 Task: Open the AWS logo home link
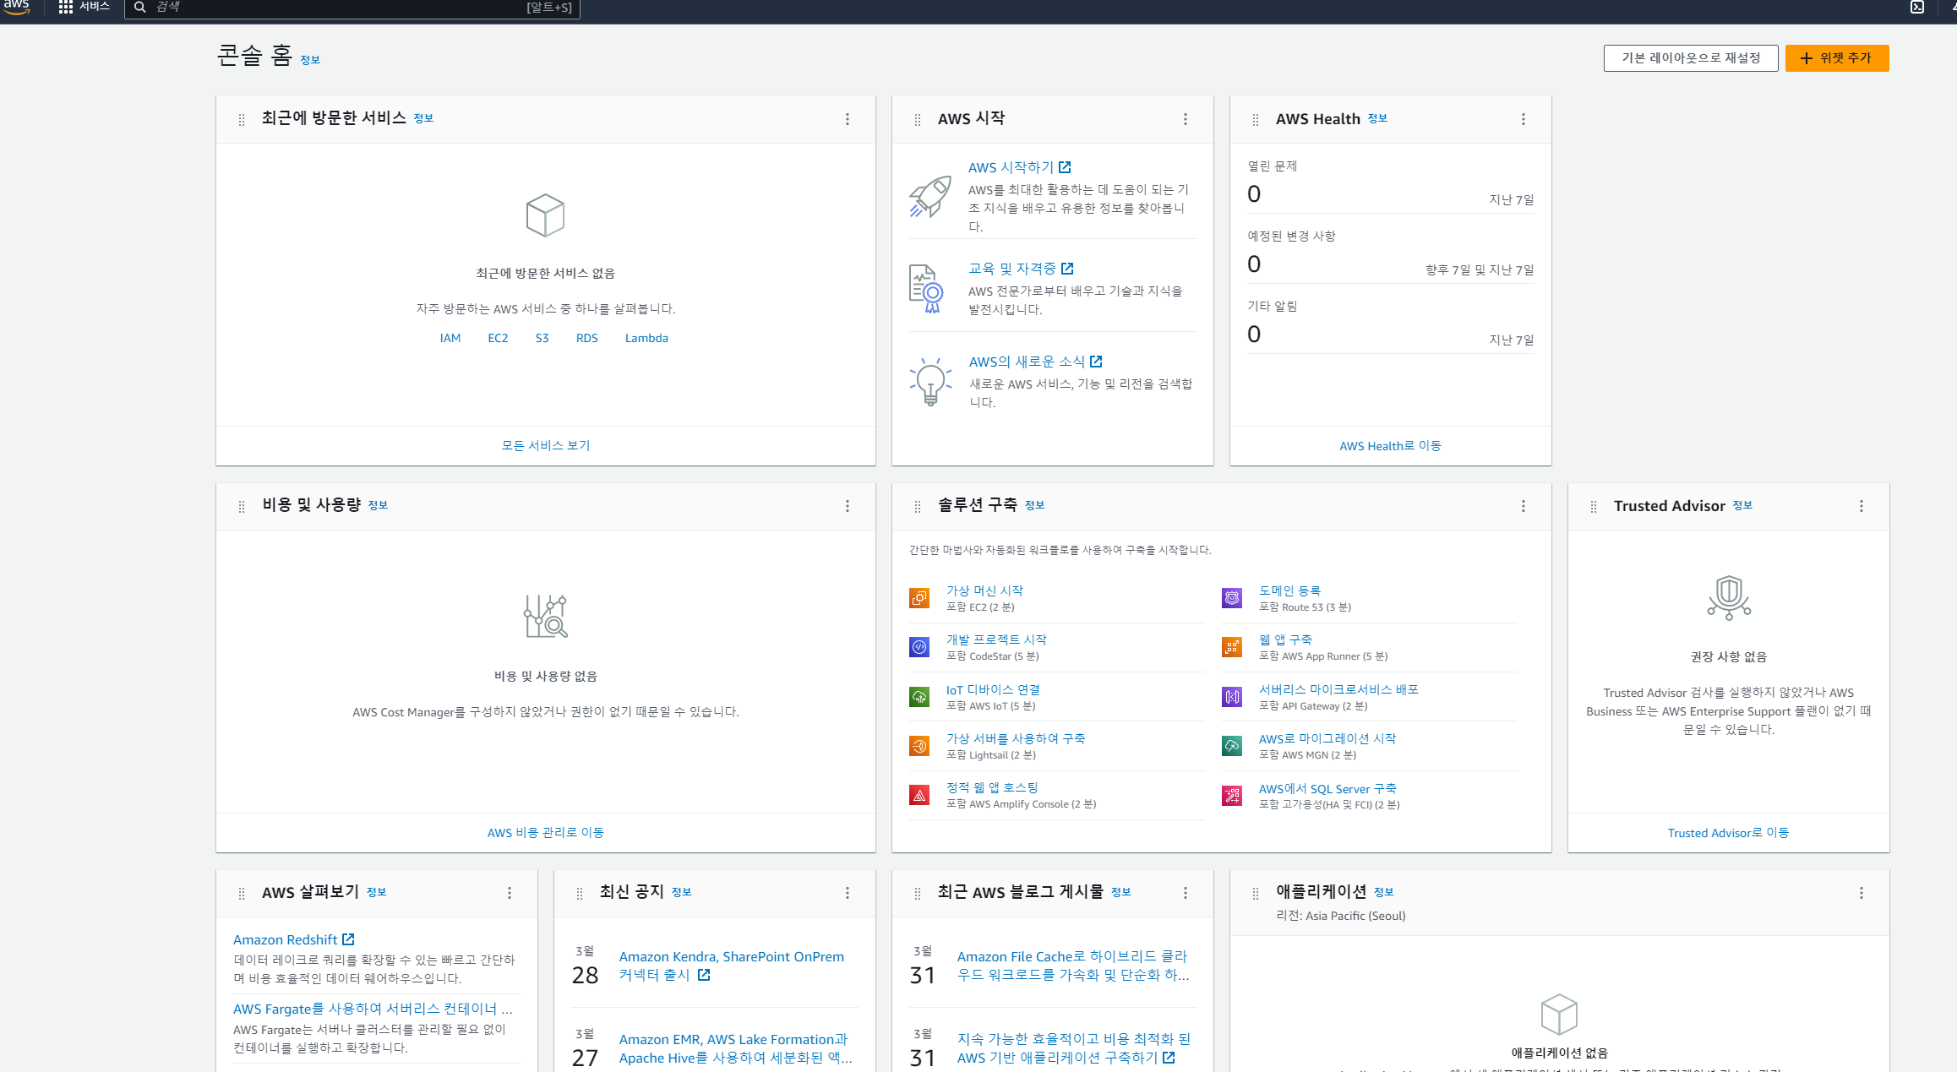point(16,7)
